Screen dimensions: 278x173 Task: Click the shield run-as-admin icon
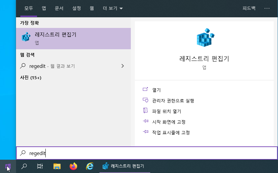click(x=146, y=100)
